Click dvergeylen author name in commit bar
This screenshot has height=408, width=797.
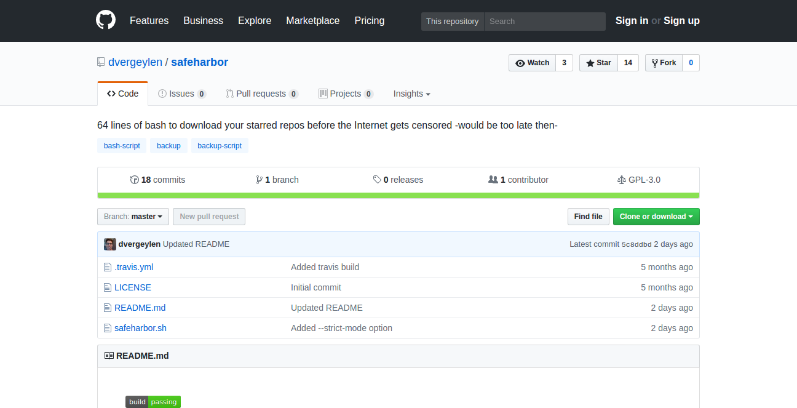[140, 244]
